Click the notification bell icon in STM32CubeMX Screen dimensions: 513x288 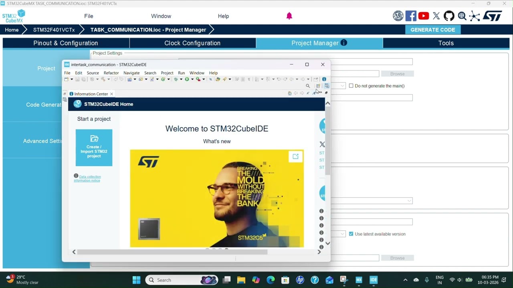[x=289, y=16]
